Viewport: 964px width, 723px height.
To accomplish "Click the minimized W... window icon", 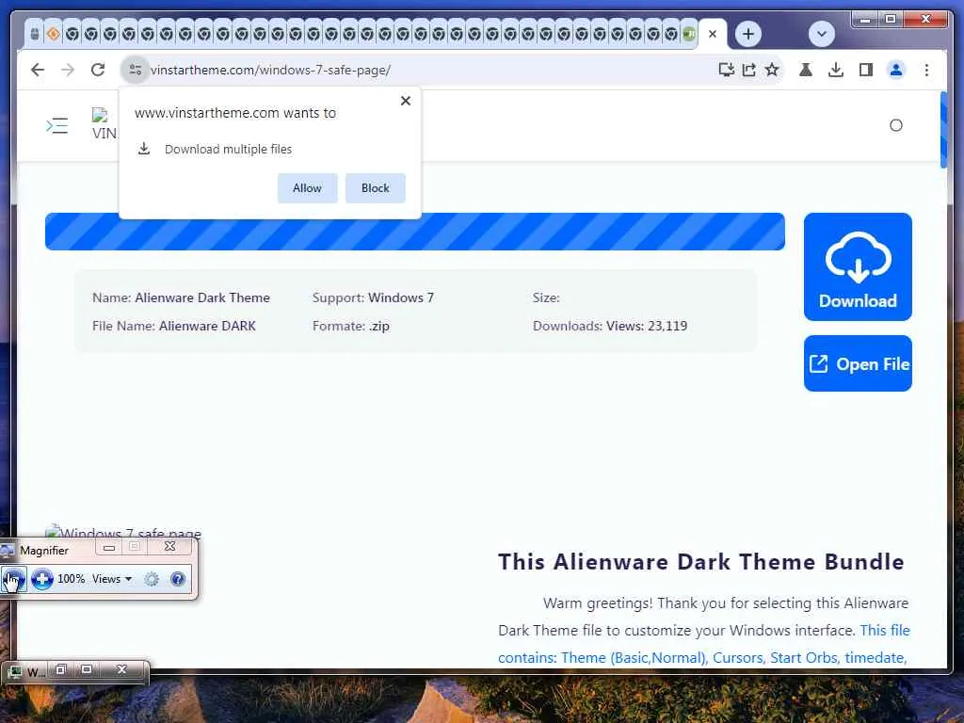I will (x=14, y=672).
